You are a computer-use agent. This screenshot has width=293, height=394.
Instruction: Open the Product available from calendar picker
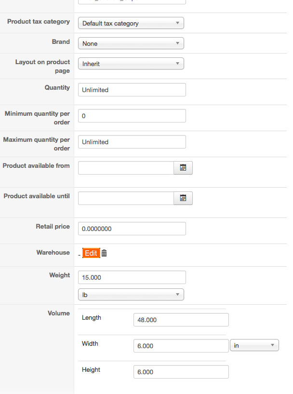pos(183,168)
